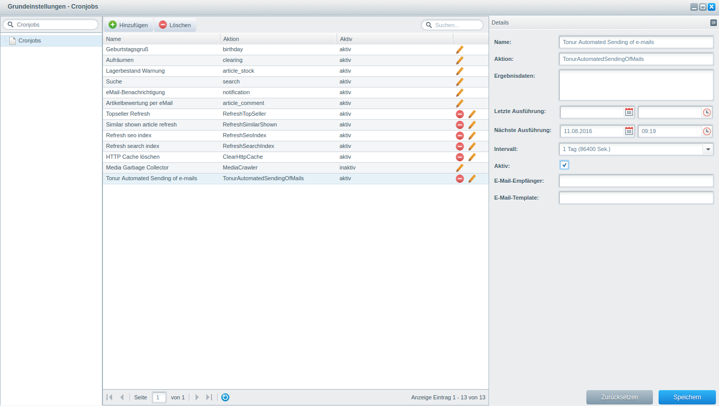Viewport: 719px width, 406px height.
Task: Edit Tonur Automated Sending of e-mails row
Action: [472, 179]
